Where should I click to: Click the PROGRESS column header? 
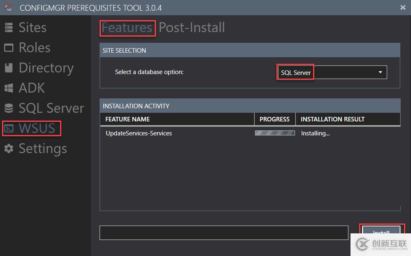275,119
